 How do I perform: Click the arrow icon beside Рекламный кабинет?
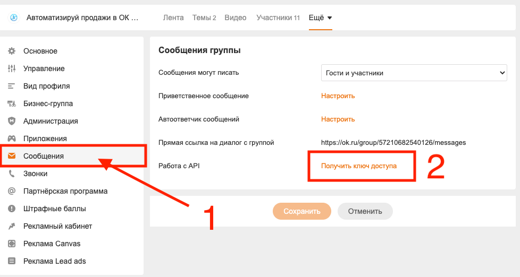pyautogui.click(x=12, y=226)
